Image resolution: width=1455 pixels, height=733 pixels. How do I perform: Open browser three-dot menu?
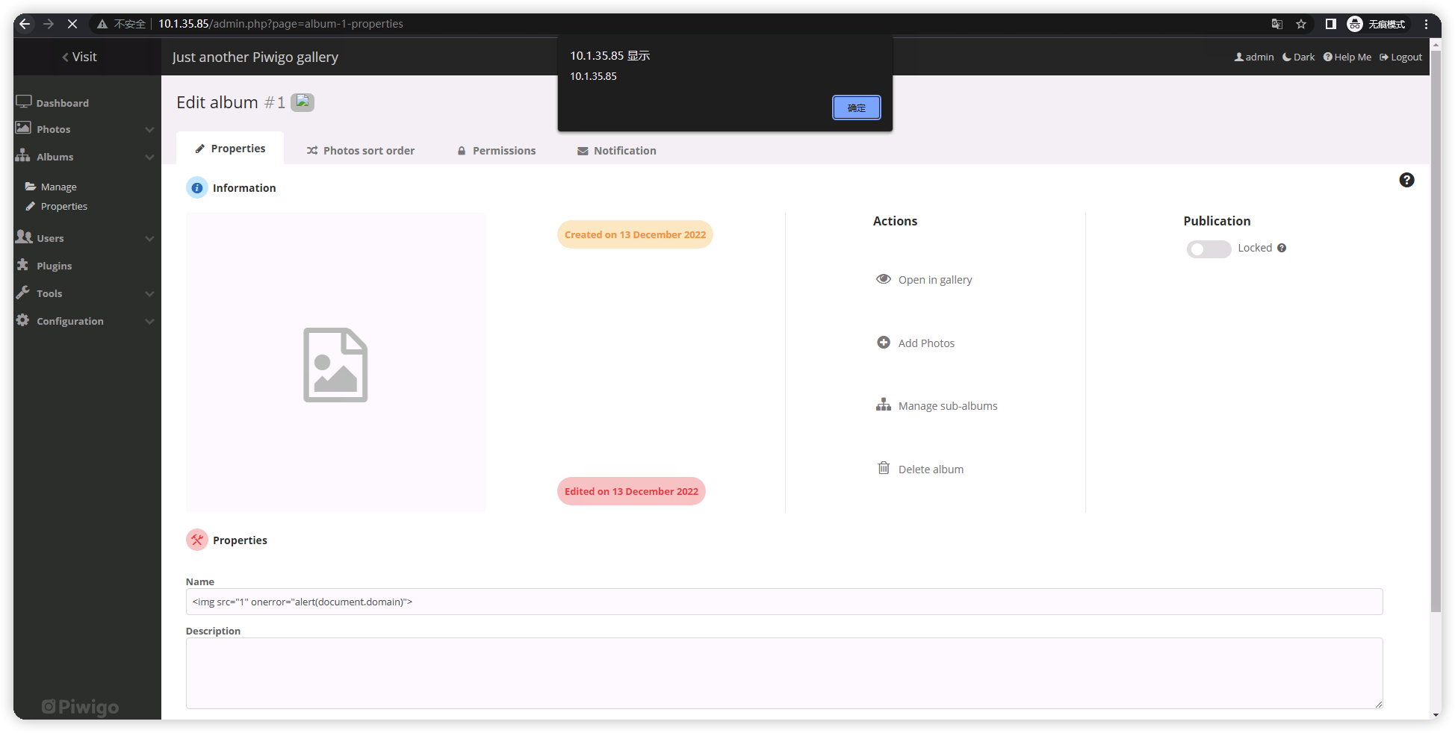1427,24
